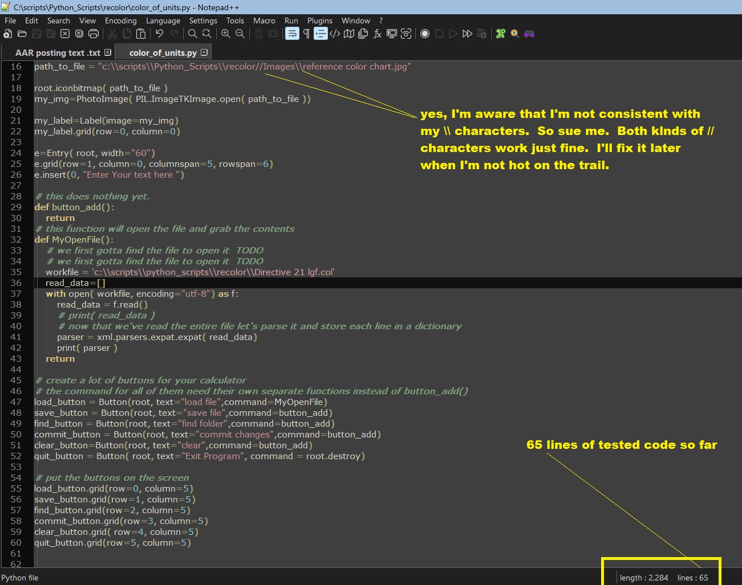This screenshot has height=585, width=742.
Task: Open the Window menu
Action: click(x=356, y=21)
